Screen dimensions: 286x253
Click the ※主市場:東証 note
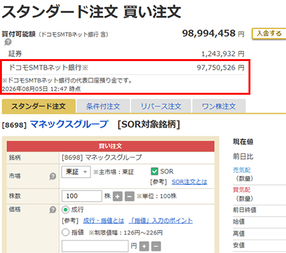113,172
